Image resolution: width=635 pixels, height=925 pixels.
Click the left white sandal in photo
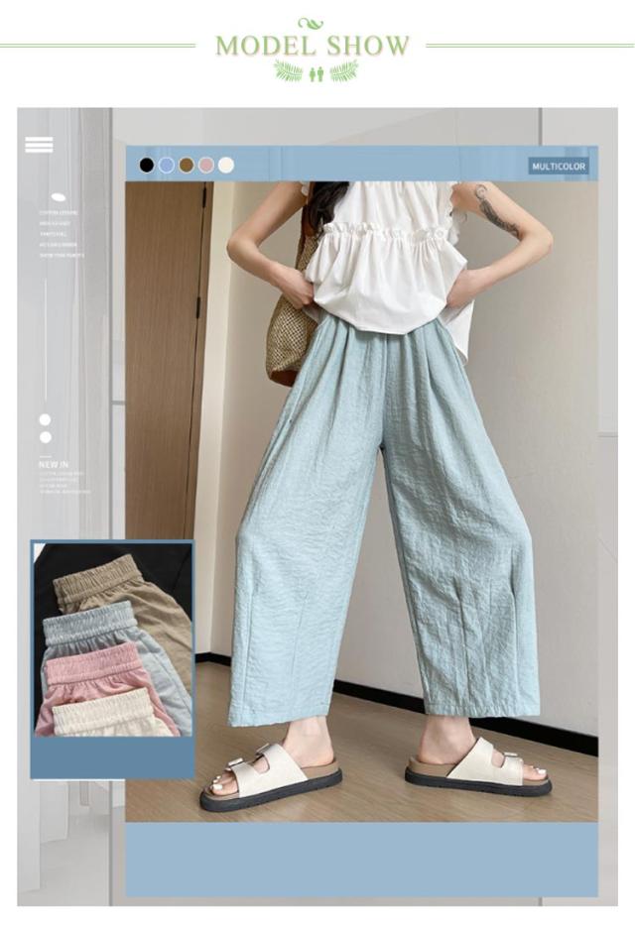click(270, 777)
